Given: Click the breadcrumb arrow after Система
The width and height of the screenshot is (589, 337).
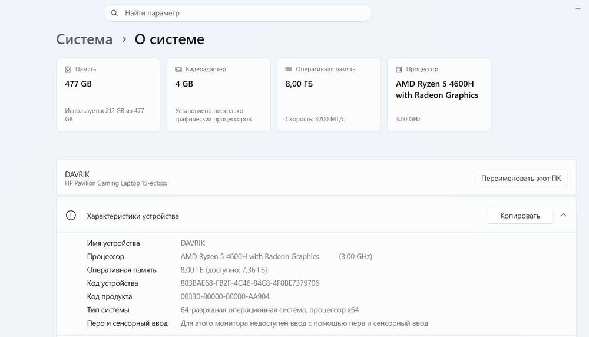Looking at the screenshot, I should pyautogui.click(x=124, y=39).
